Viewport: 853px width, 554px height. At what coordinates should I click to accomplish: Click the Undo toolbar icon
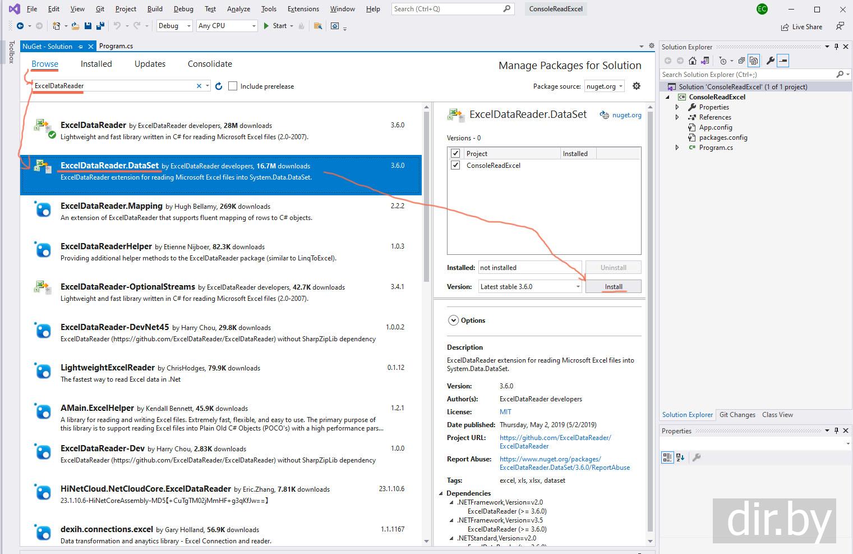tap(117, 26)
